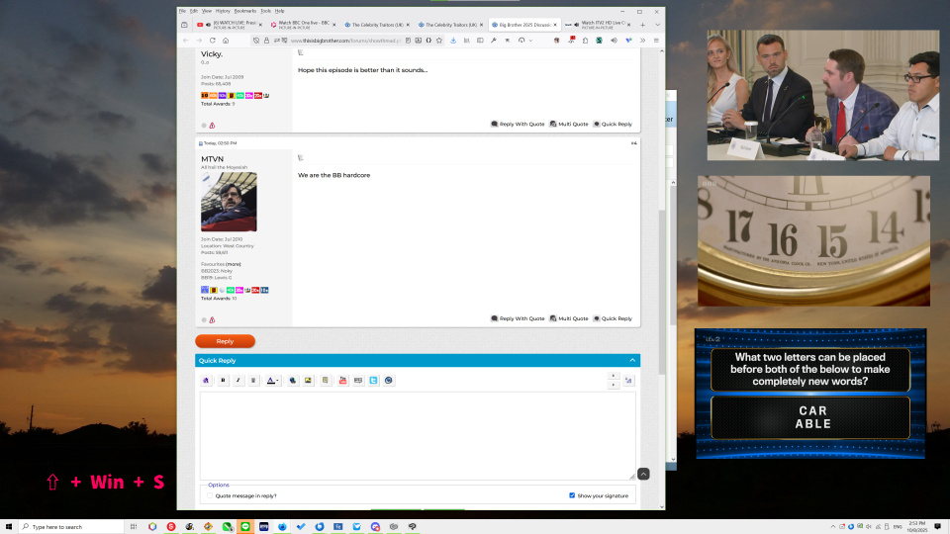Enable Quote message in reply checkbox
Viewport: 950px width, 534px height.
(210, 495)
